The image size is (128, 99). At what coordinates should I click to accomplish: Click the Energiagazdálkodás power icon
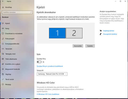[3, 44]
